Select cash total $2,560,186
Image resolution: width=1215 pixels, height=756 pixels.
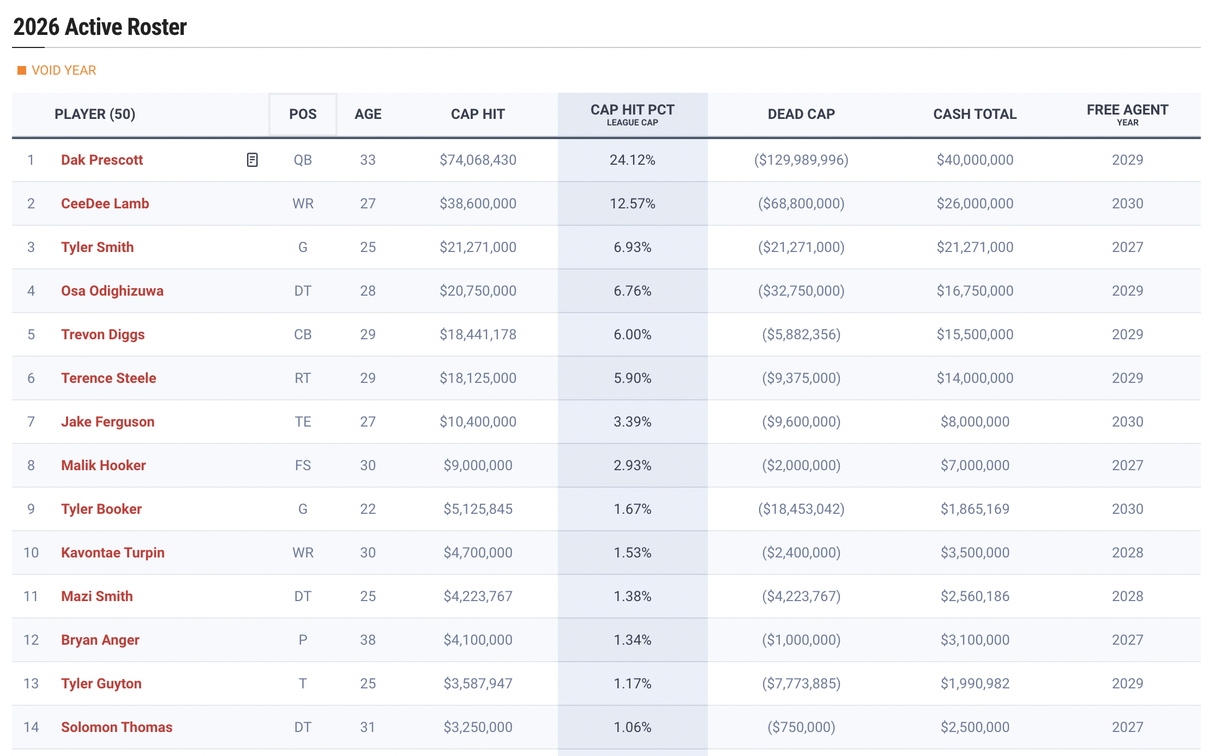pyautogui.click(x=975, y=596)
